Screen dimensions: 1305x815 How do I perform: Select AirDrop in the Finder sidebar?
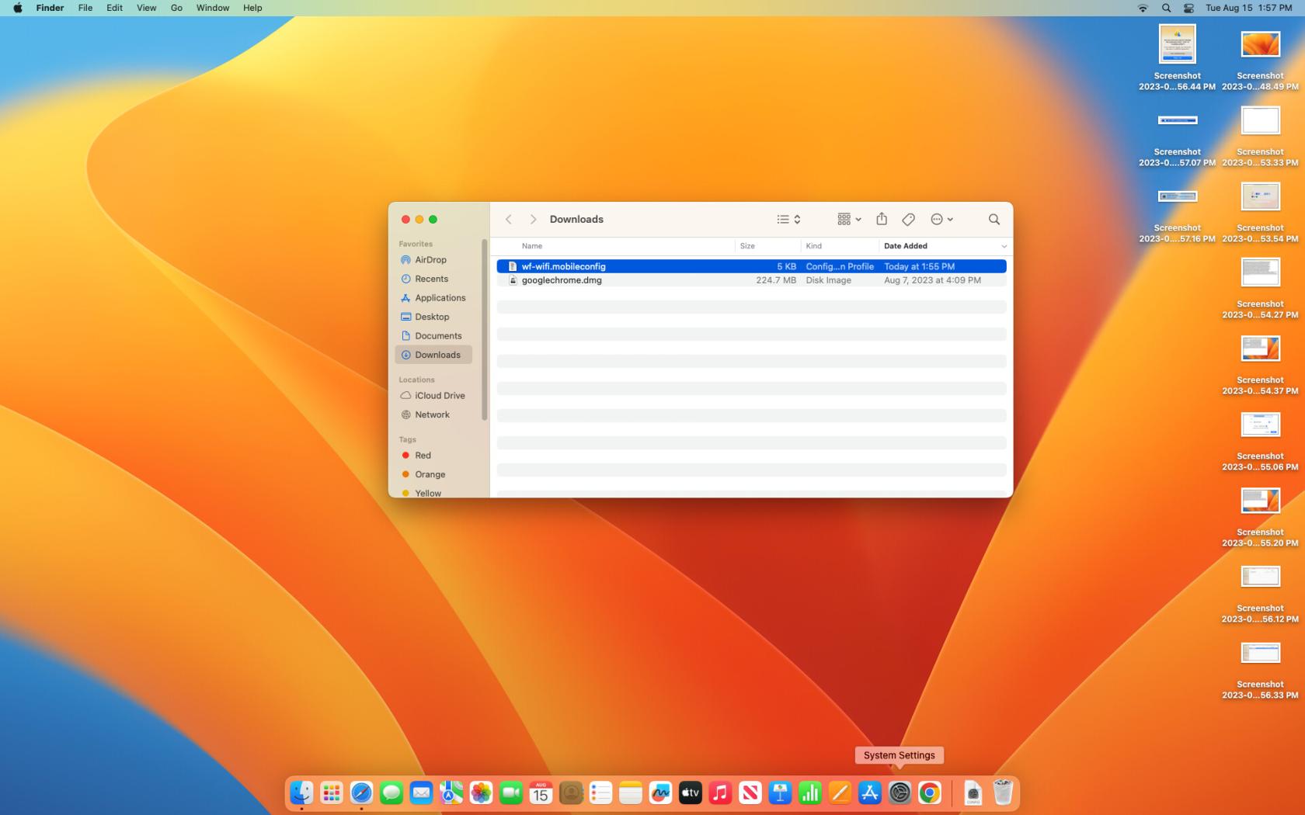pyautogui.click(x=433, y=260)
